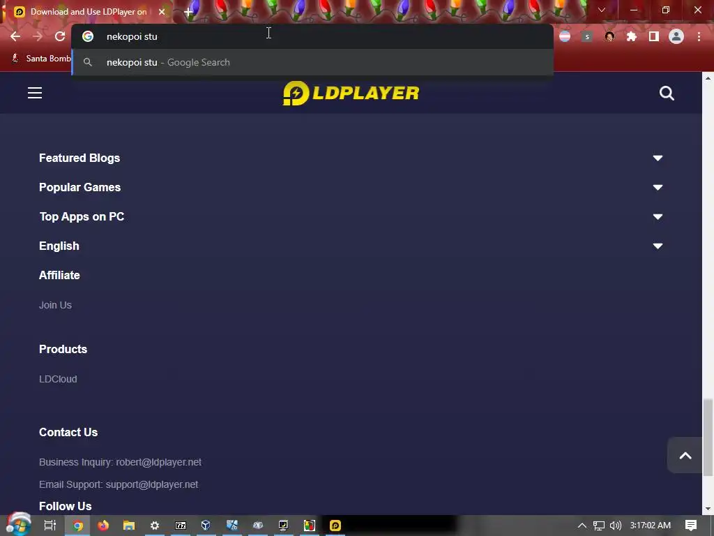Click the Follow Us heading
This screenshot has width=714, height=536.
pyautogui.click(x=65, y=506)
